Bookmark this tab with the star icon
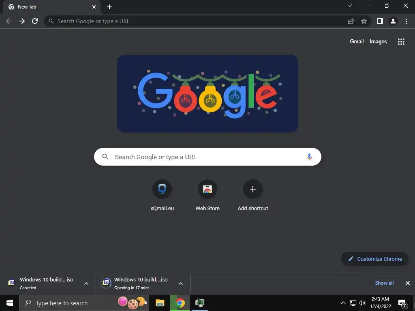The image size is (415, 311). coord(364,21)
